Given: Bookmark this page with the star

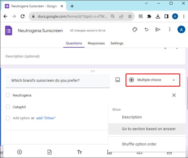Looking at the screenshot, I should 130,16.
